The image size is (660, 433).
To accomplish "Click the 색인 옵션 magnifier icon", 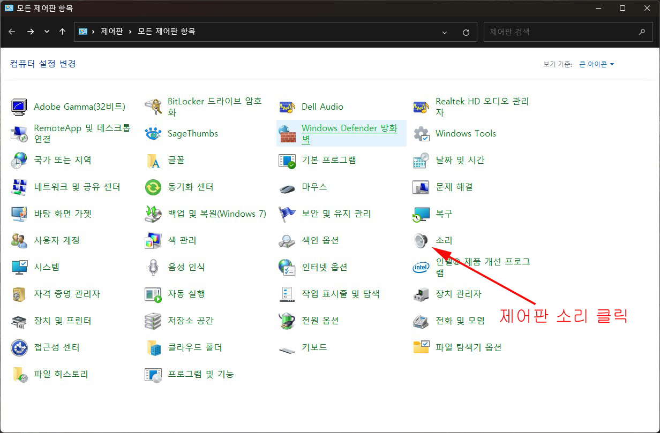I will click(x=287, y=240).
